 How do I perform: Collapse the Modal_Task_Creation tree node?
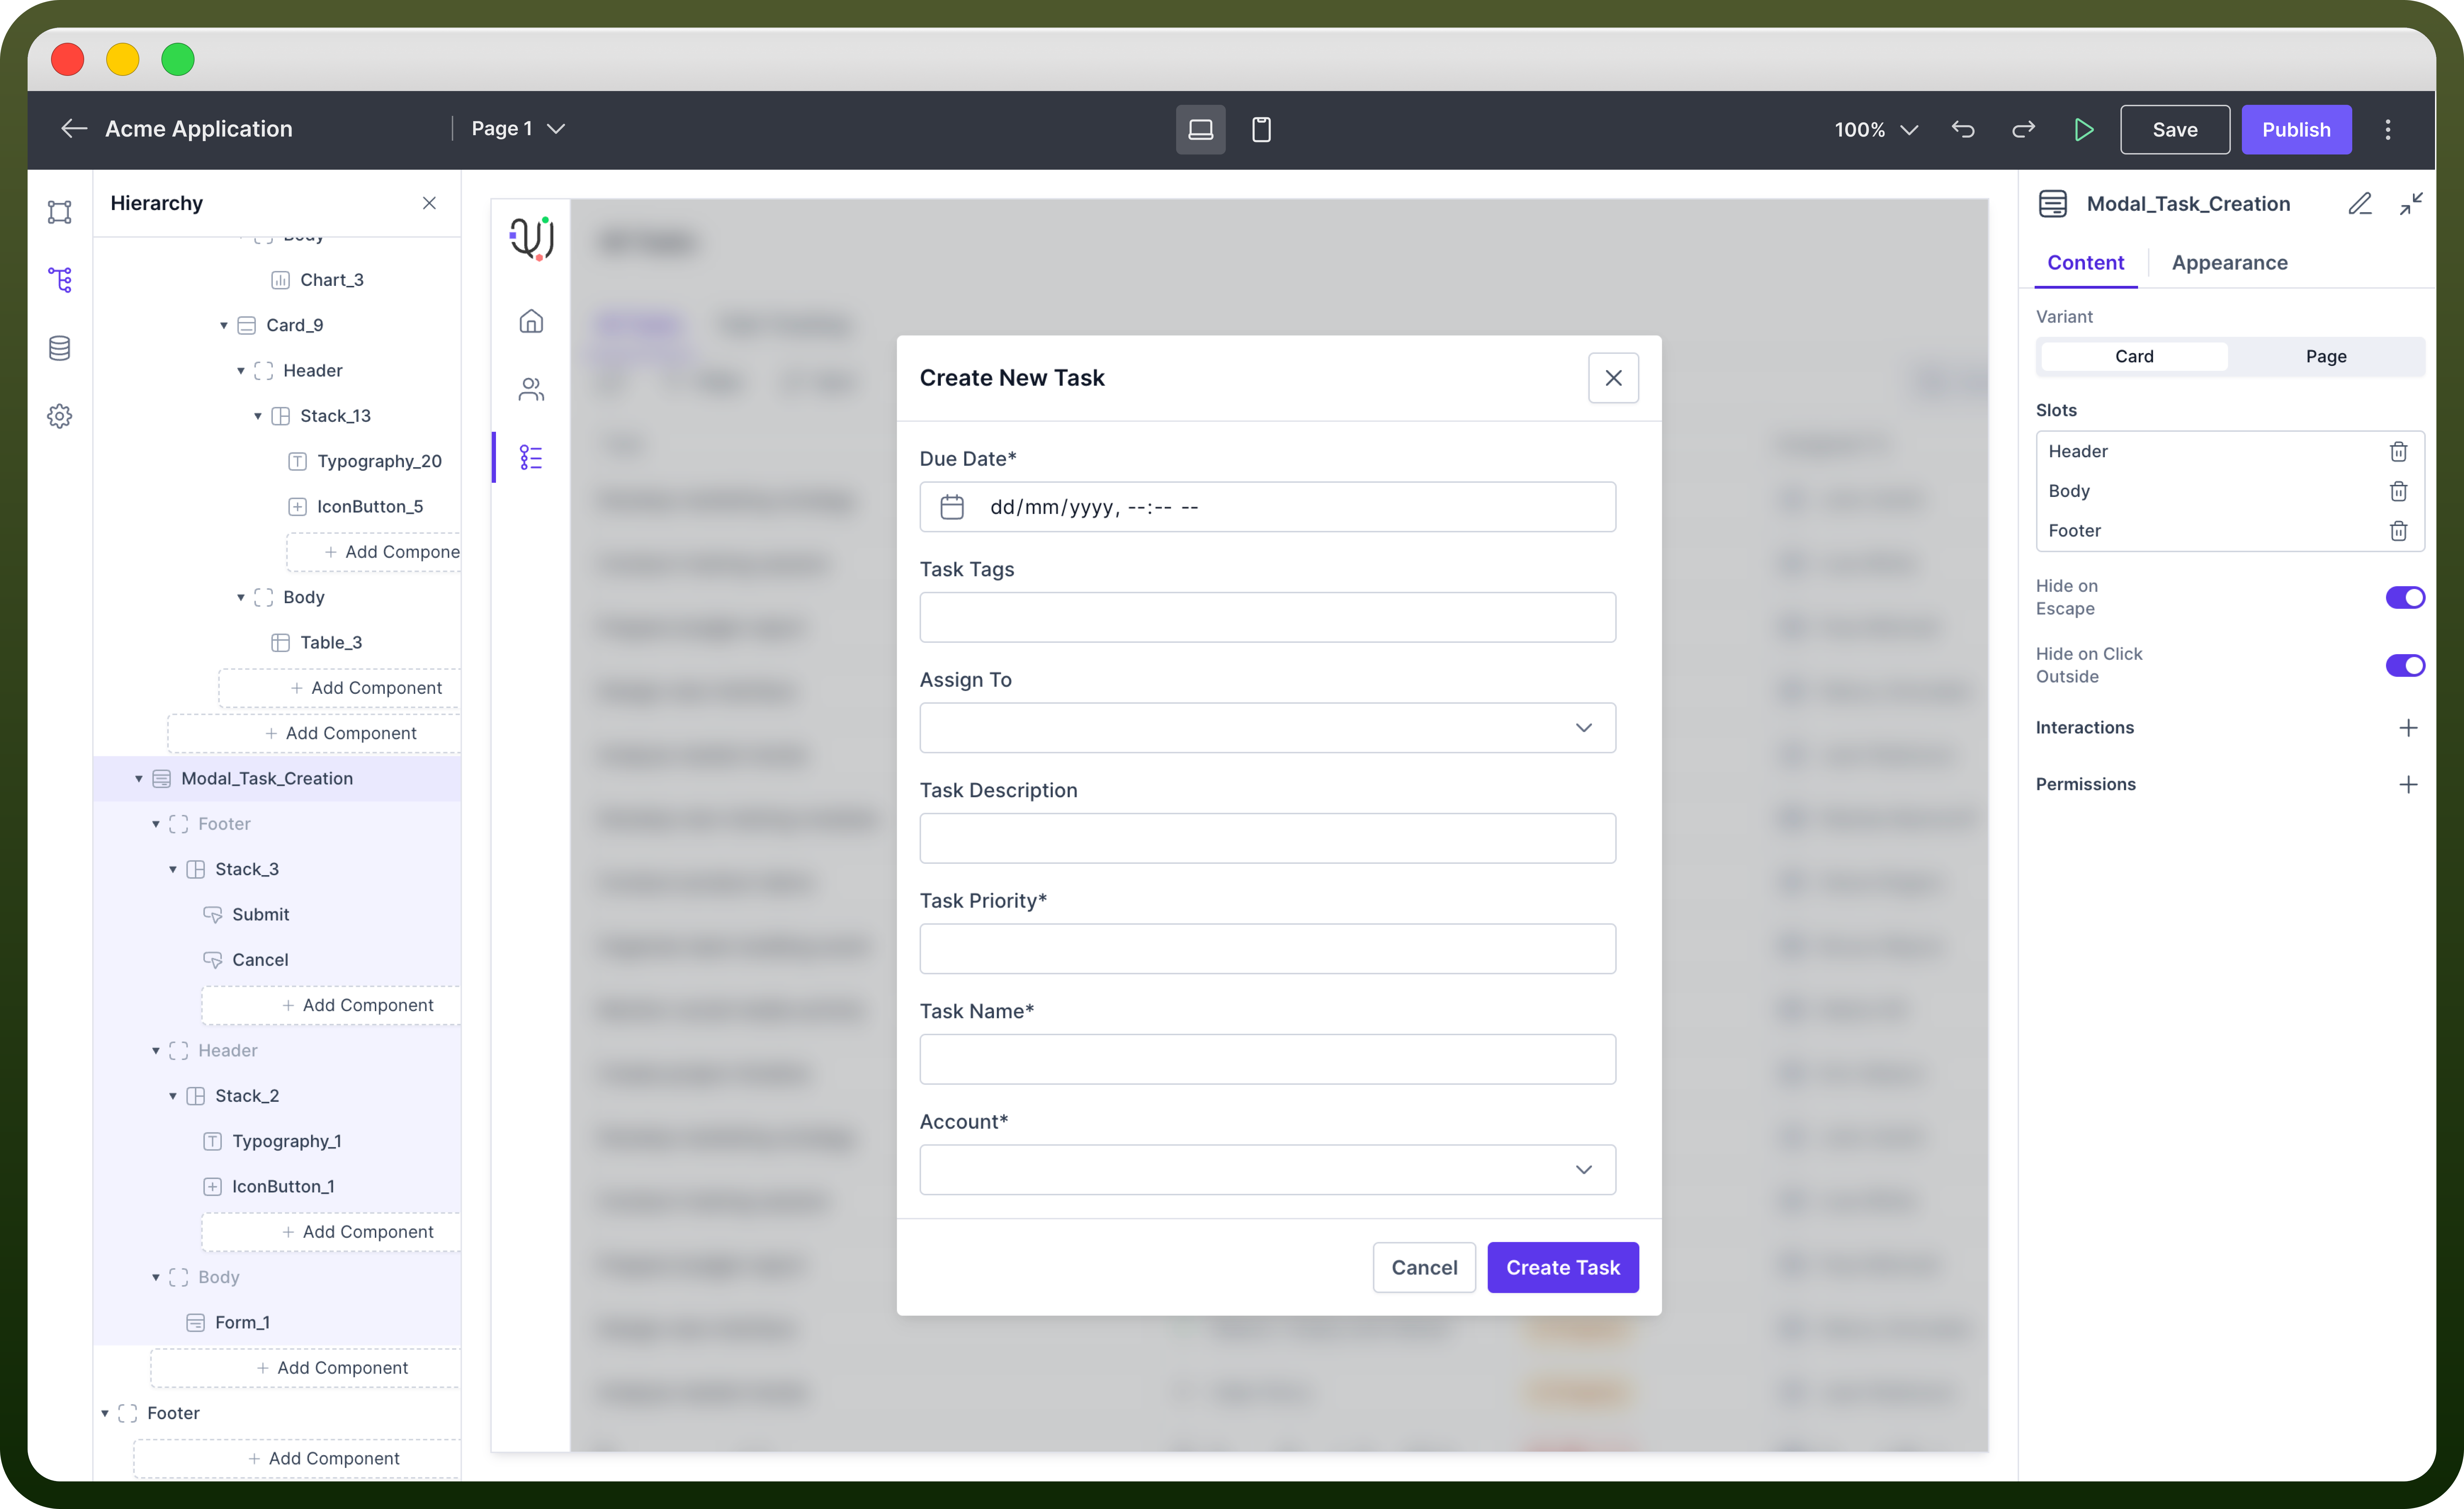click(x=139, y=779)
